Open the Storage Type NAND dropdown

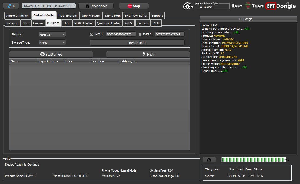[52, 42]
